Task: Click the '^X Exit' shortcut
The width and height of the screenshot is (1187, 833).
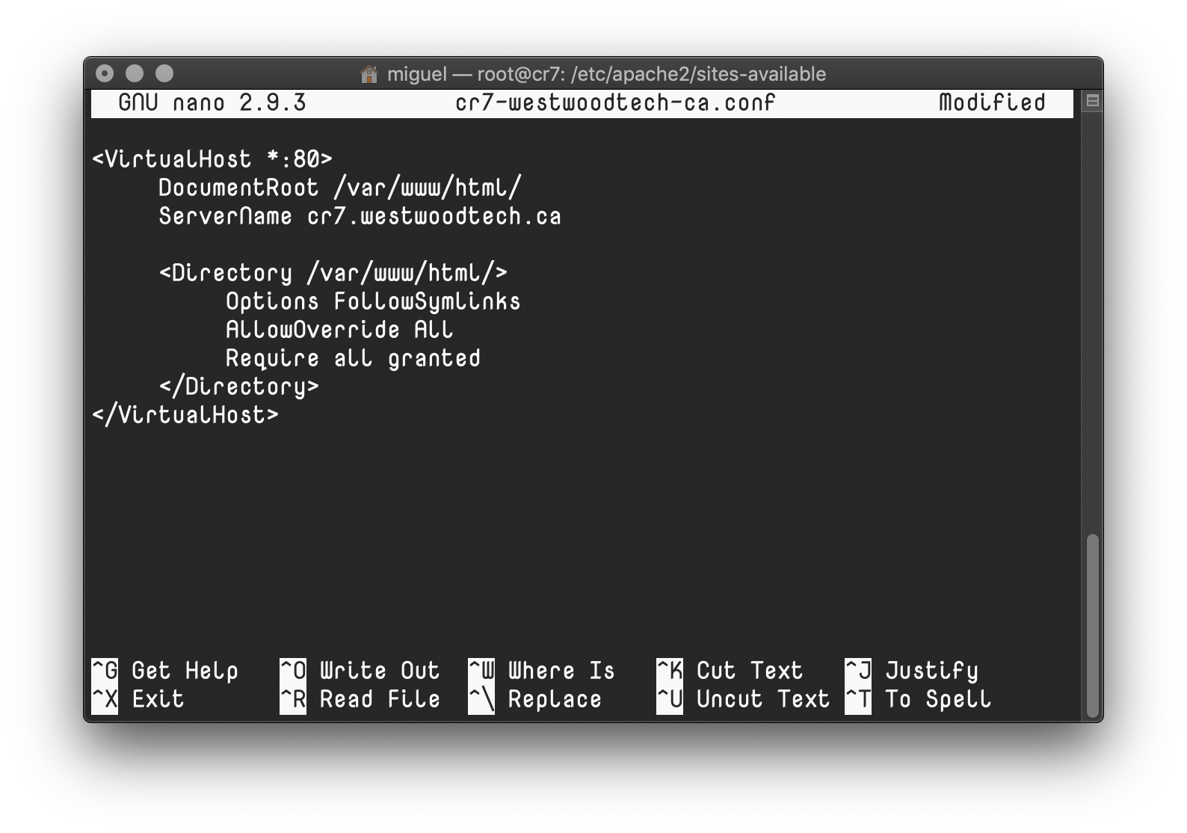Action: (138, 699)
